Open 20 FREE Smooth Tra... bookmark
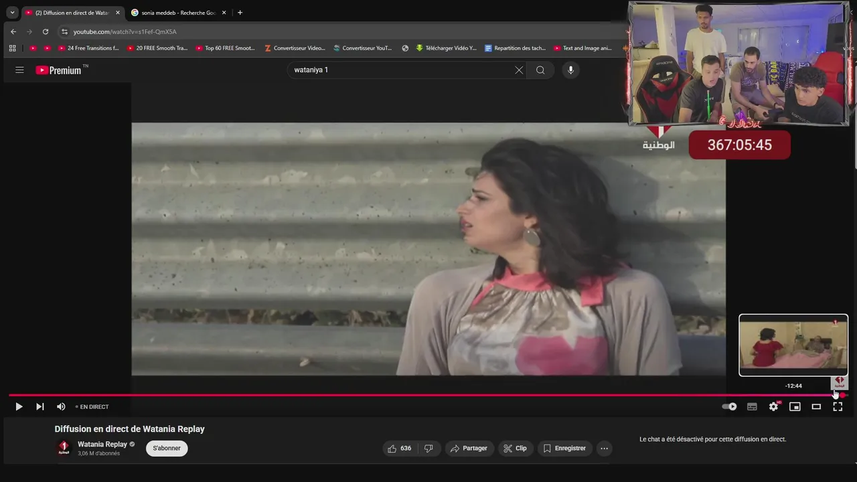 pyautogui.click(x=157, y=48)
